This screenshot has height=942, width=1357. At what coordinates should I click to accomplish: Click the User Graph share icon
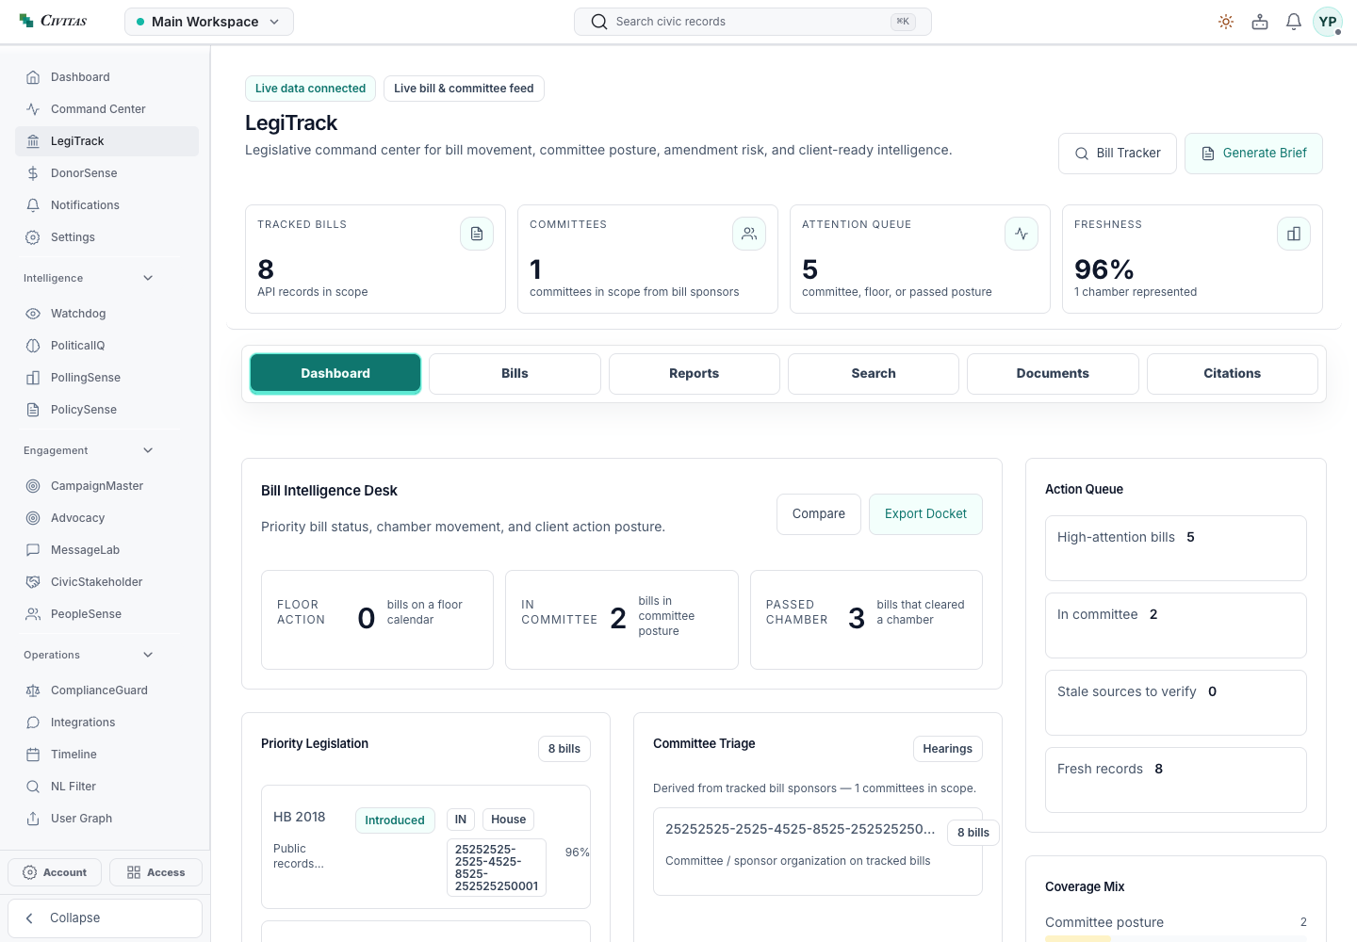33,819
